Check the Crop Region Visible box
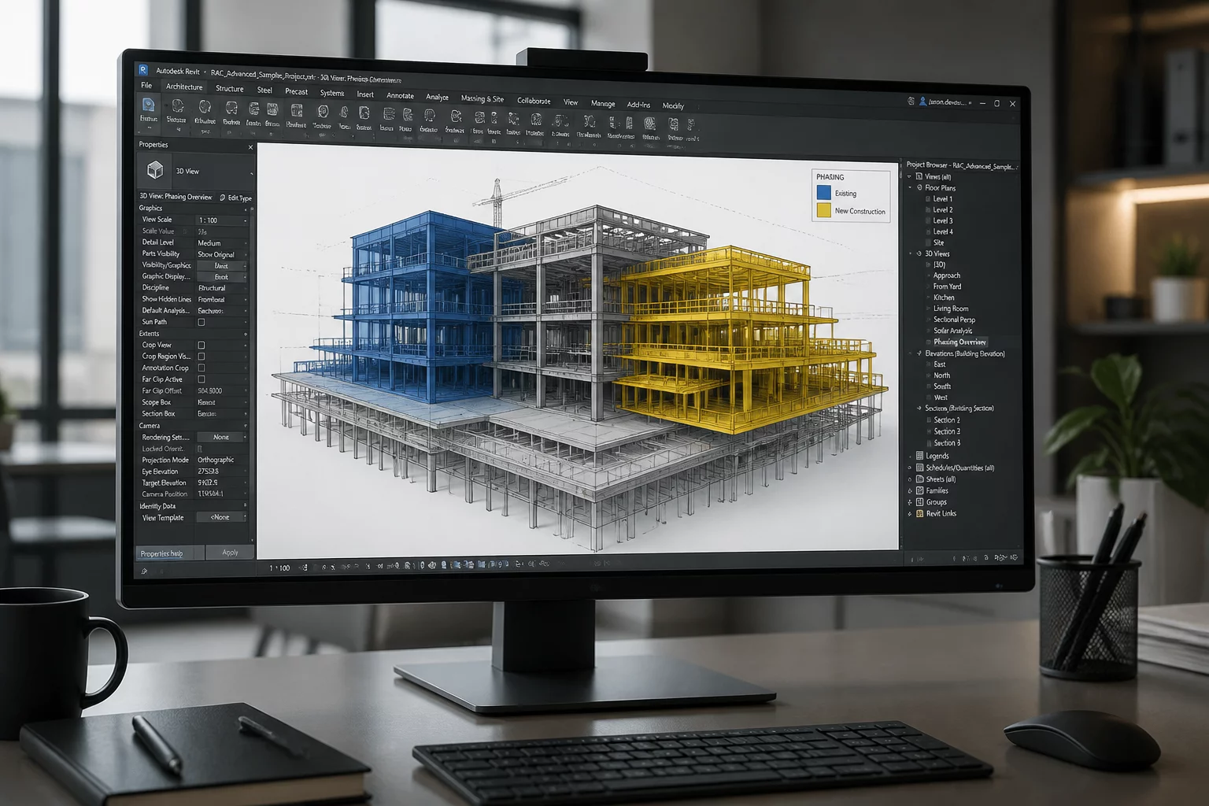 (x=201, y=356)
